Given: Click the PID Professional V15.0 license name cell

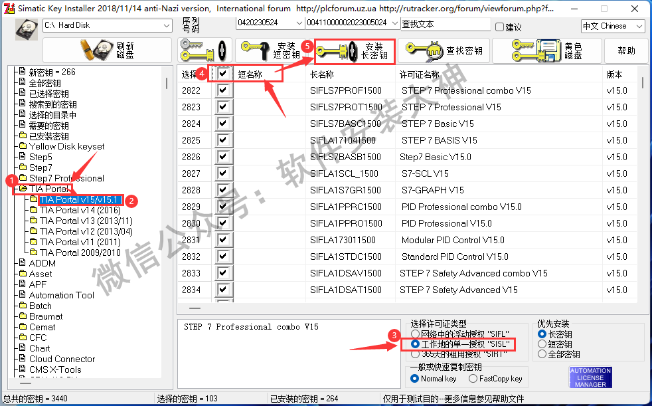Looking at the screenshot, I should click(x=447, y=223).
